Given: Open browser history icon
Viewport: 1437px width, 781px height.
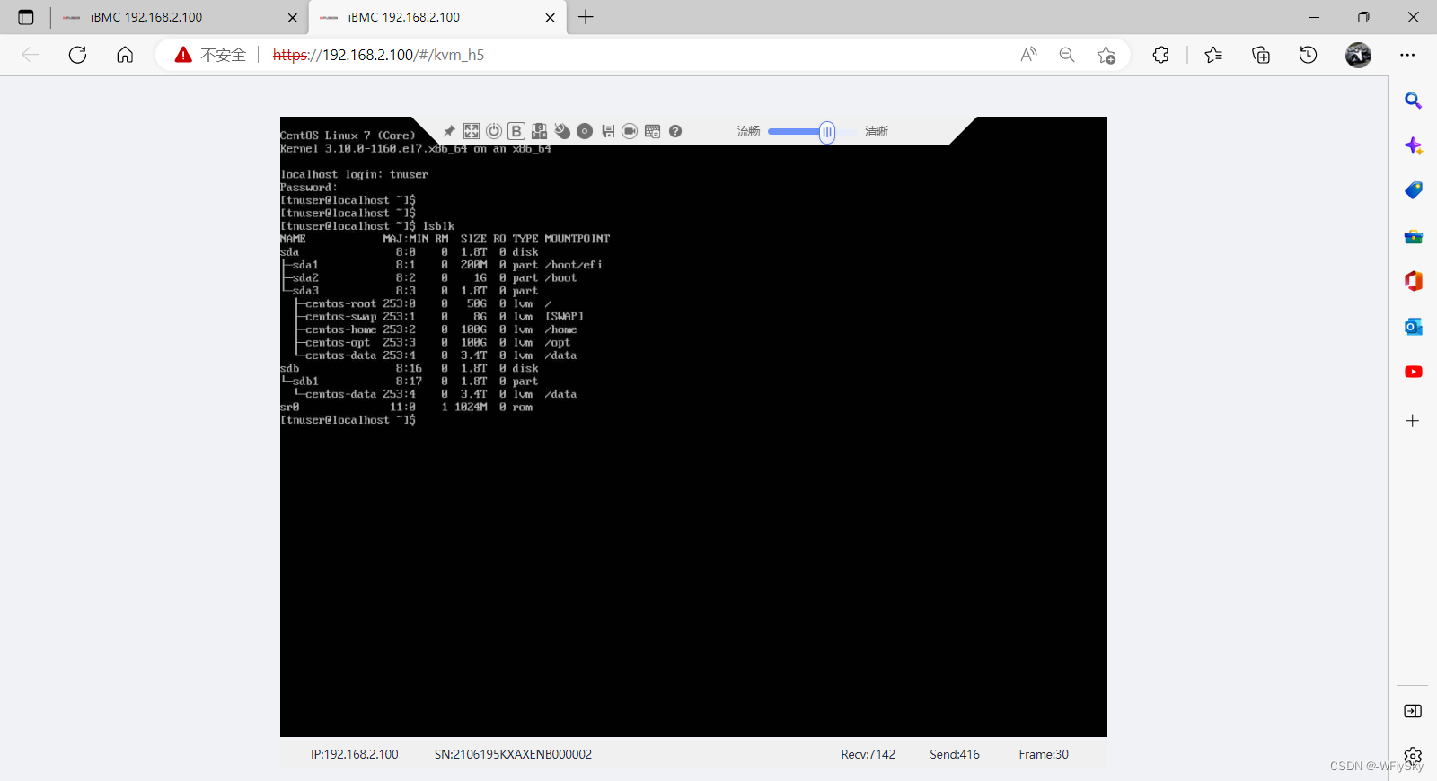Looking at the screenshot, I should pos(1309,55).
